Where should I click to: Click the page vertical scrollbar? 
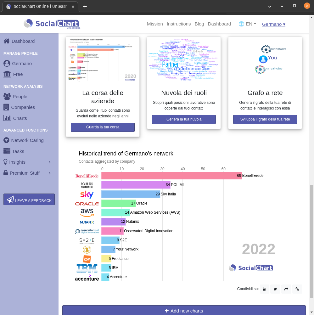311,242
